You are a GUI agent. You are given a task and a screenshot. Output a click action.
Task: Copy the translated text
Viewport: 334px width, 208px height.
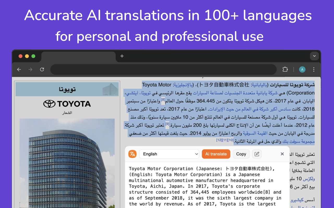coord(241,154)
